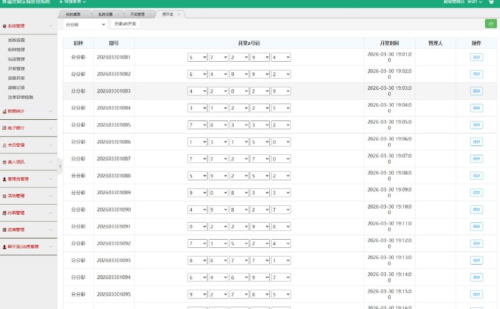The height and width of the screenshot is (309, 500).
Task: Open last number dropdown for issue 202603301083
Action: pyautogui.click(x=281, y=91)
